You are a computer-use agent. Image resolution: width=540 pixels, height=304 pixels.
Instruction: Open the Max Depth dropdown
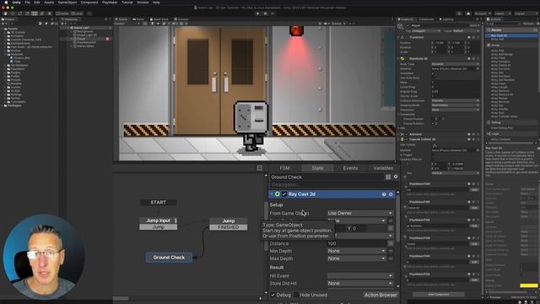coord(356,258)
